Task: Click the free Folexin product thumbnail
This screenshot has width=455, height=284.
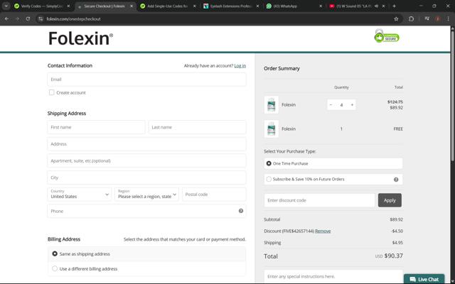Action: pyautogui.click(x=272, y=129)
